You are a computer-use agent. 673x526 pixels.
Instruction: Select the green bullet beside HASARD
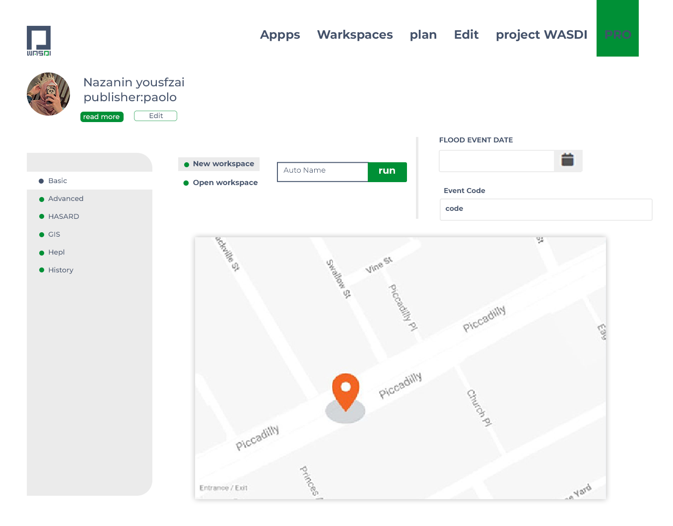point(41,216)
